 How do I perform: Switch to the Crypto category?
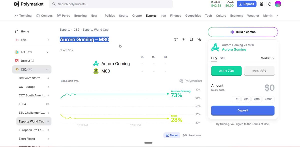[x=137, y=15]
